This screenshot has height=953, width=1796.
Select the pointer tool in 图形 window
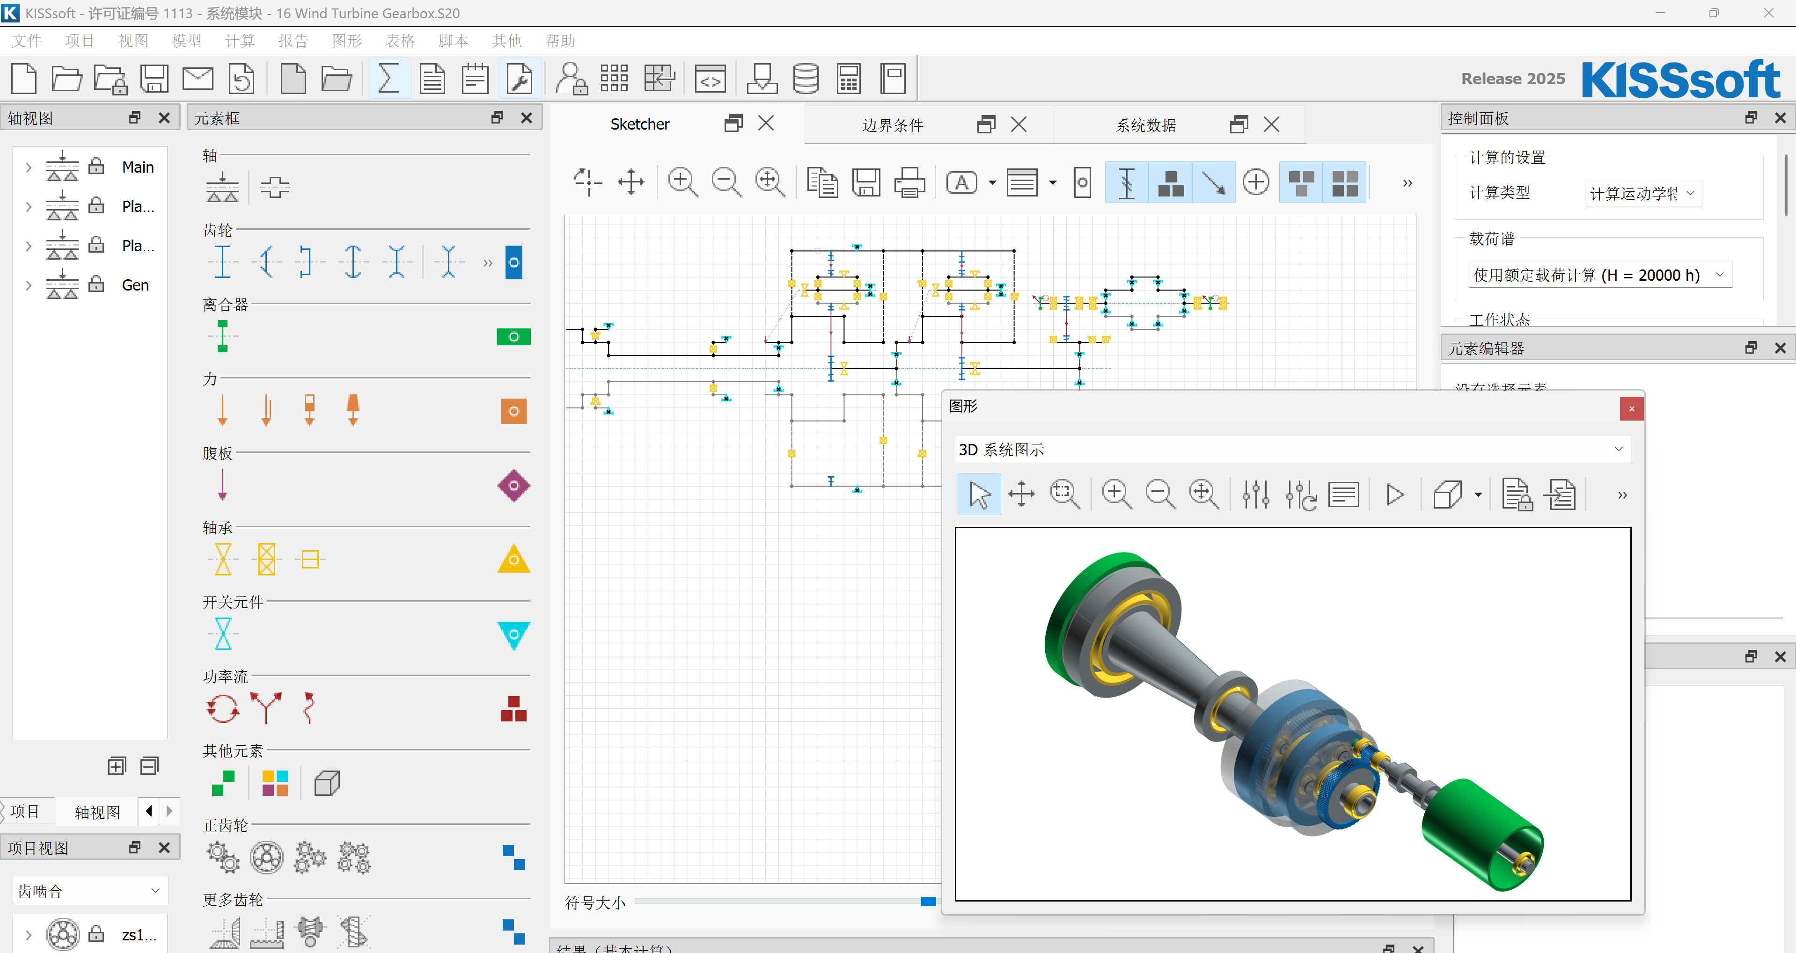coord(979,495)
